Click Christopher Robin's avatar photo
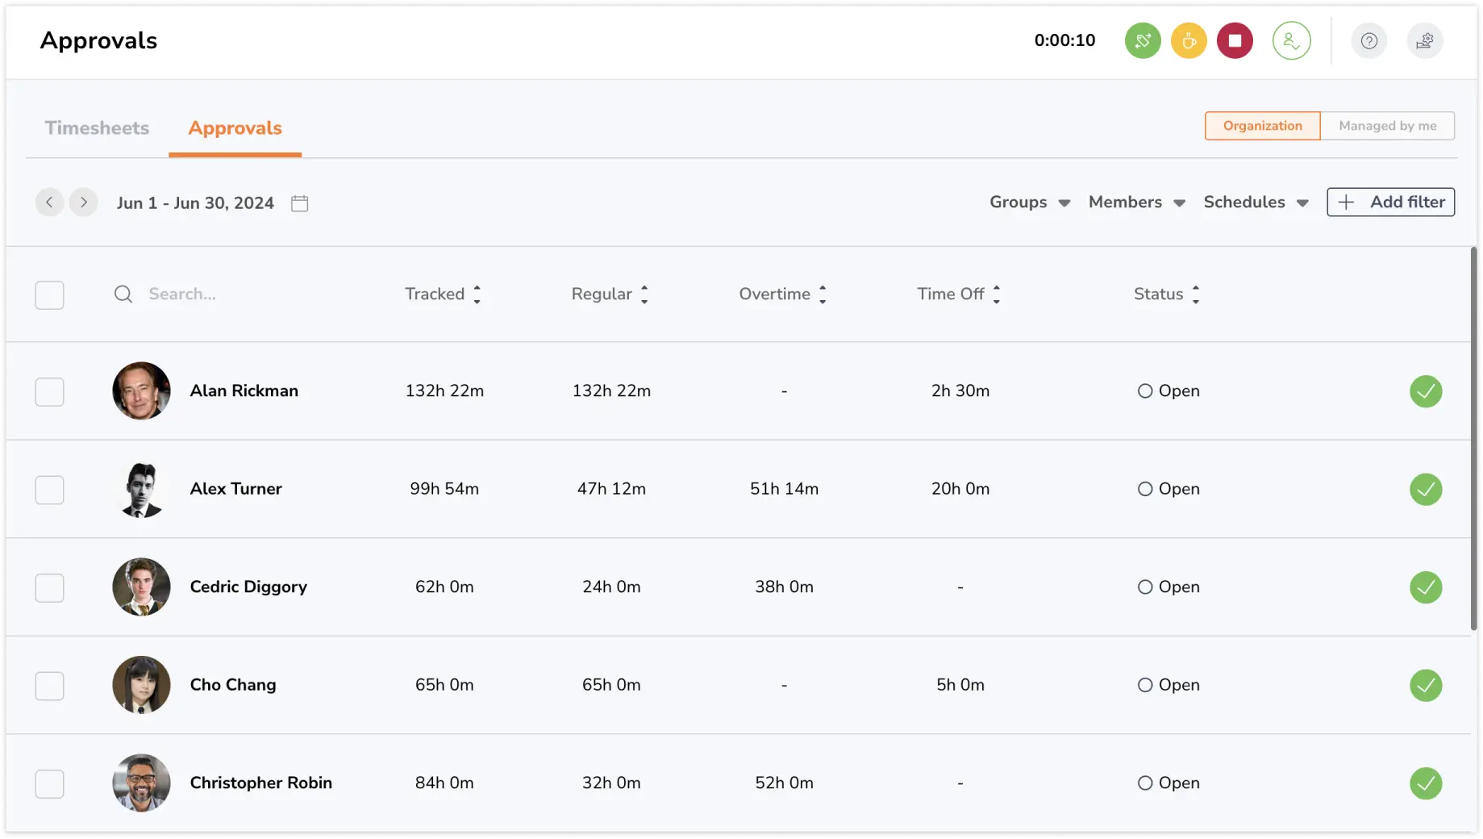This screenshot has height=839, width=1483. [x=141, y=783]
